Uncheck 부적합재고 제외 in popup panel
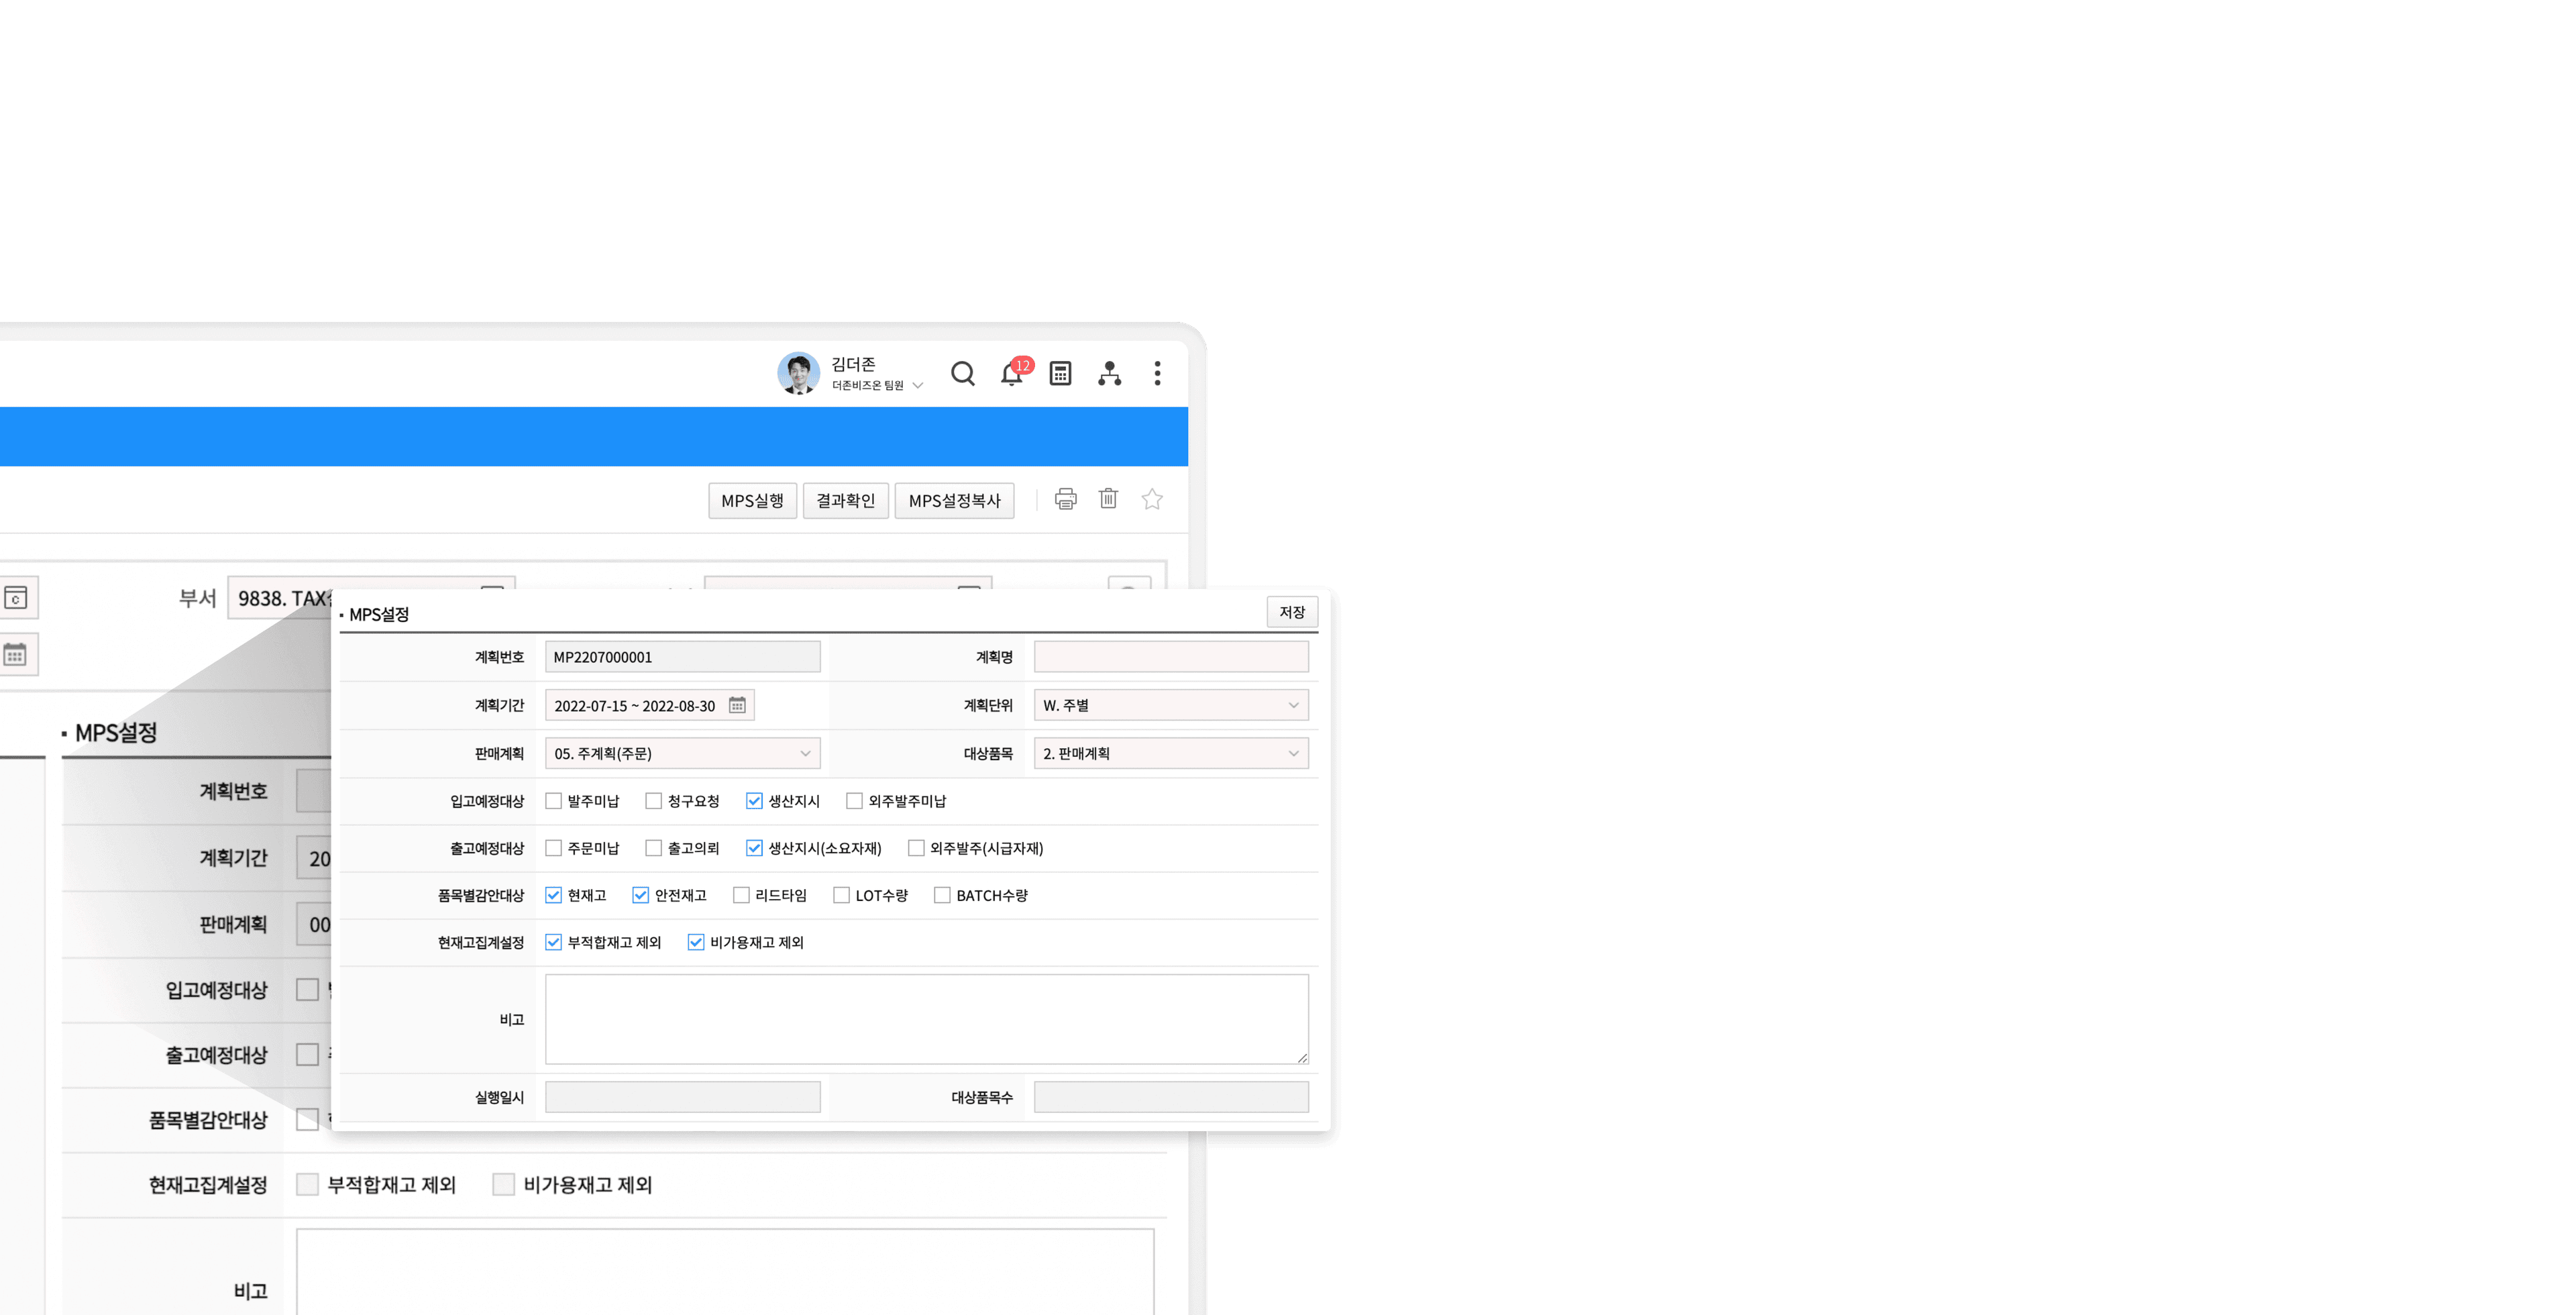 point(553,942)
